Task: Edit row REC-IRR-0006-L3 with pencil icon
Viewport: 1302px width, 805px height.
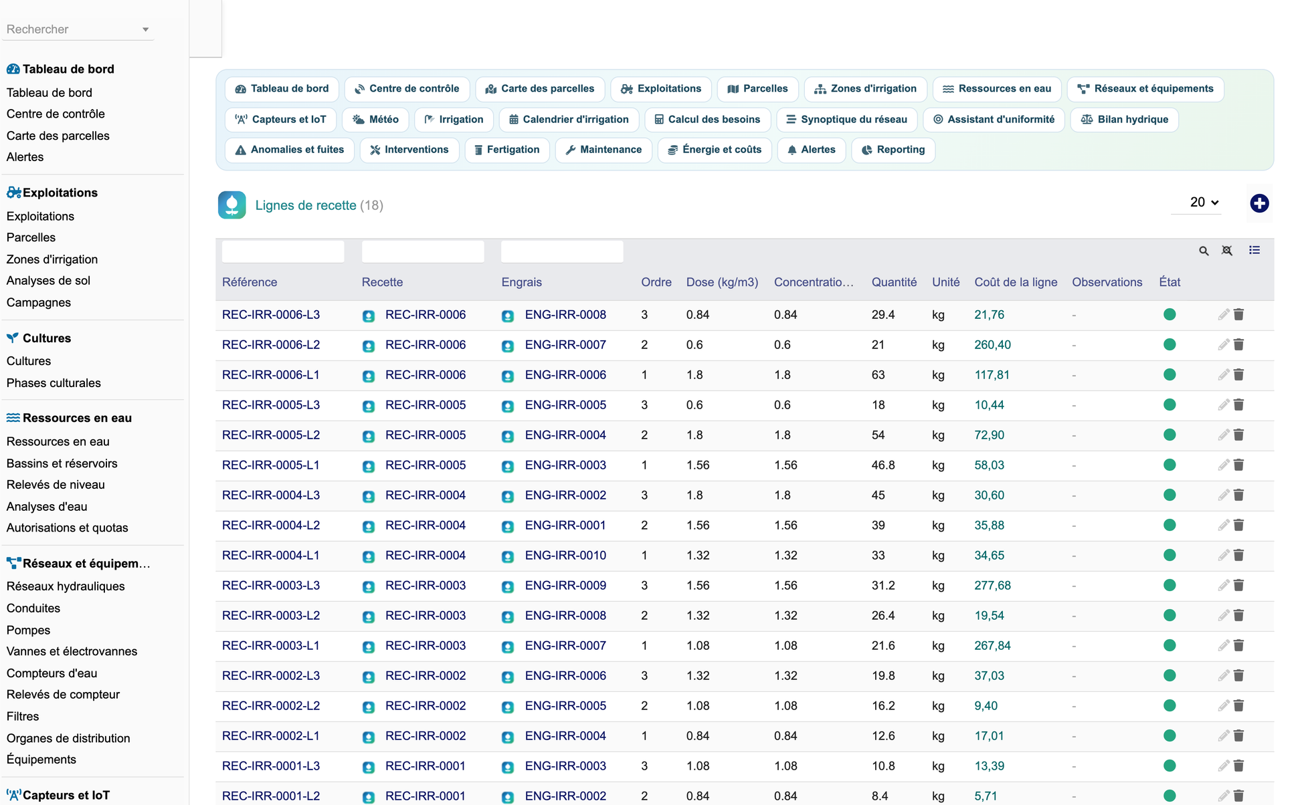Action: coord(1224,314)
